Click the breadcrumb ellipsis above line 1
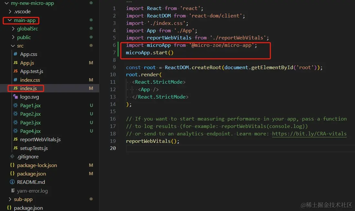 129,2
